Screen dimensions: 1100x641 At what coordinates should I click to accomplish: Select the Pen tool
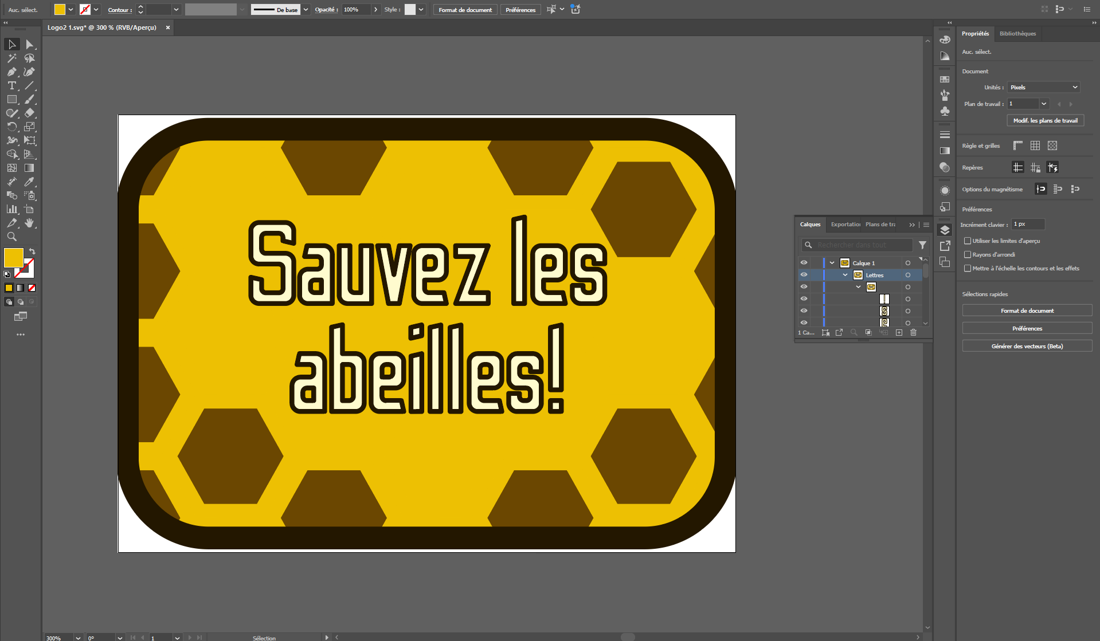point(12,72)
